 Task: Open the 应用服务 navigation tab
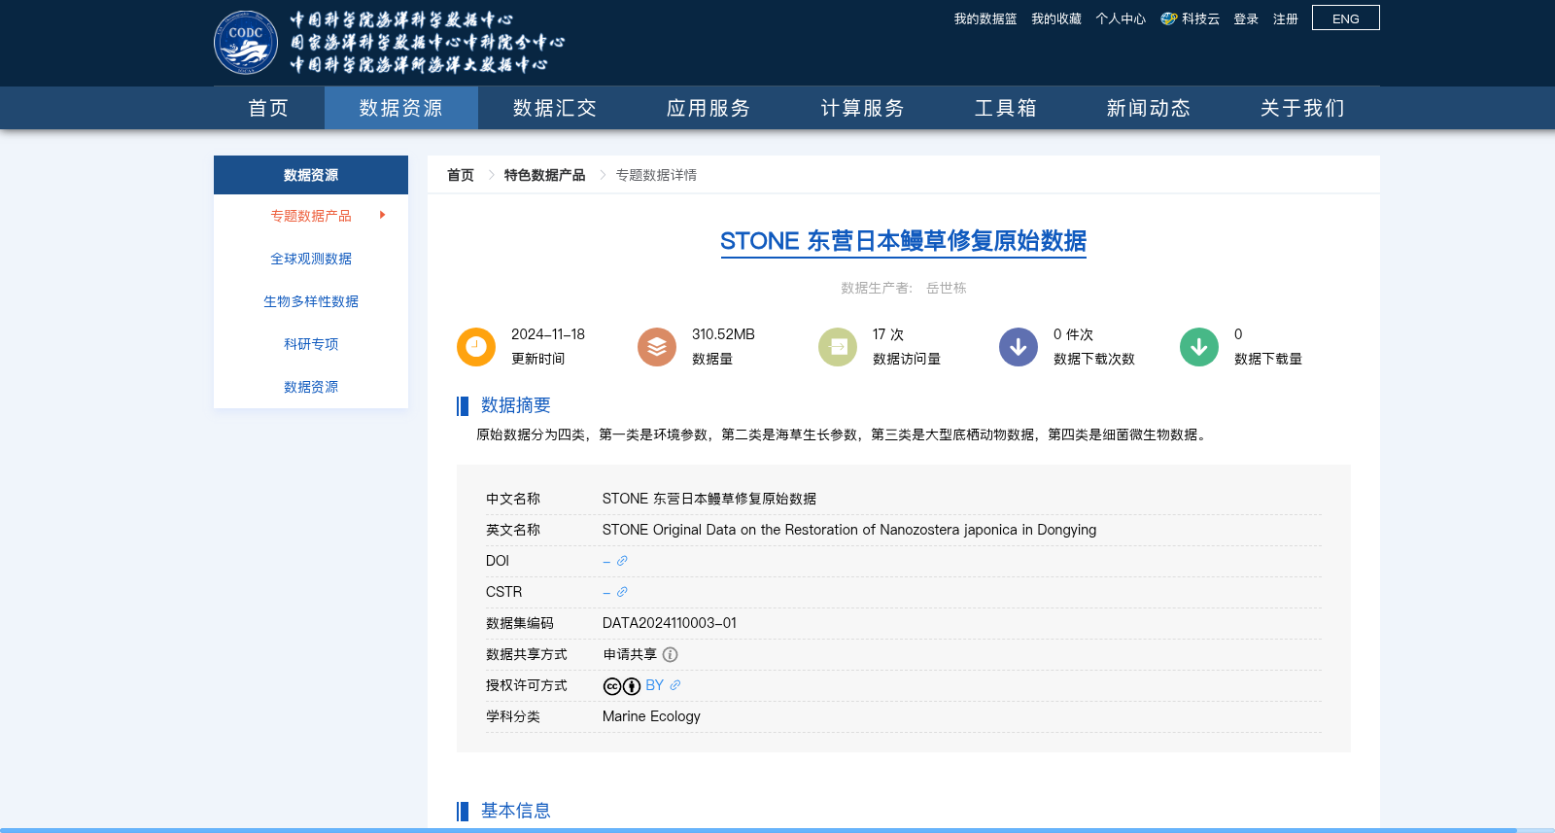708,108
